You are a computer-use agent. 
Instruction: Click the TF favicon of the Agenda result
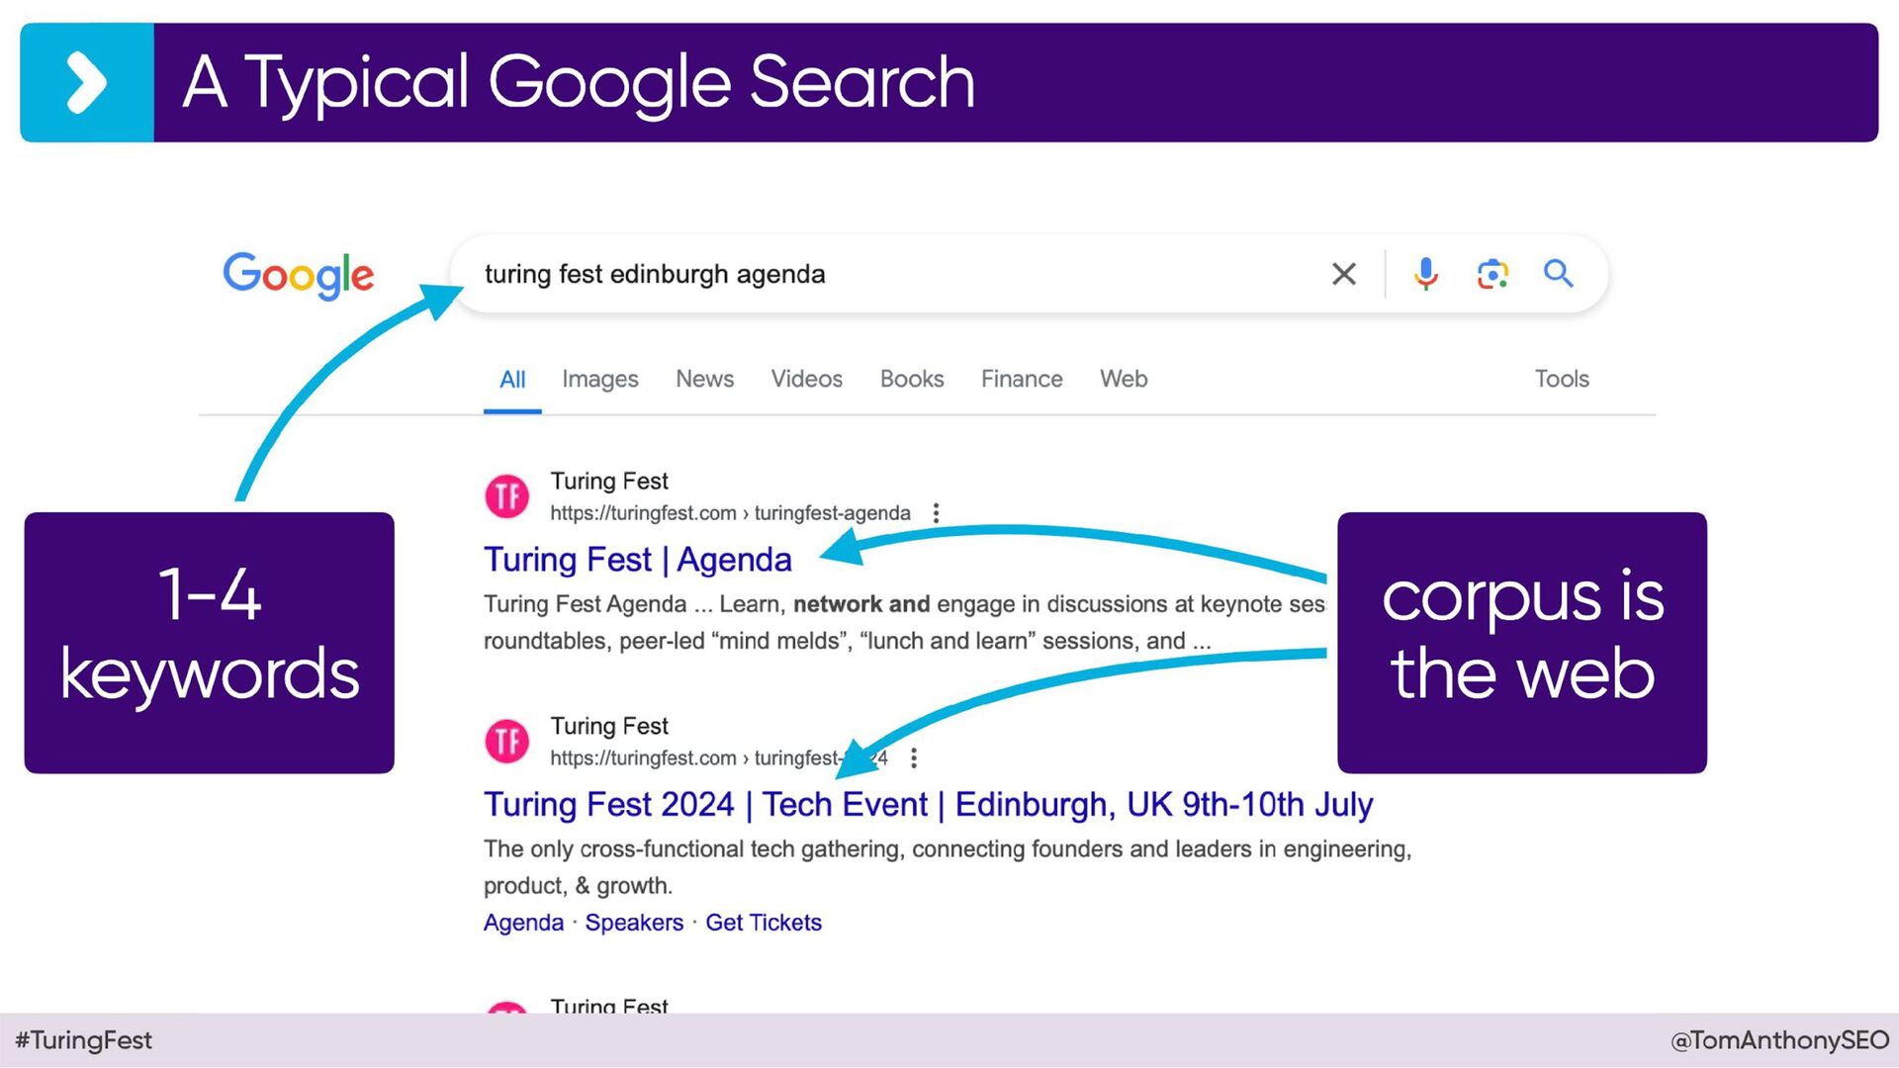(507, 496)
